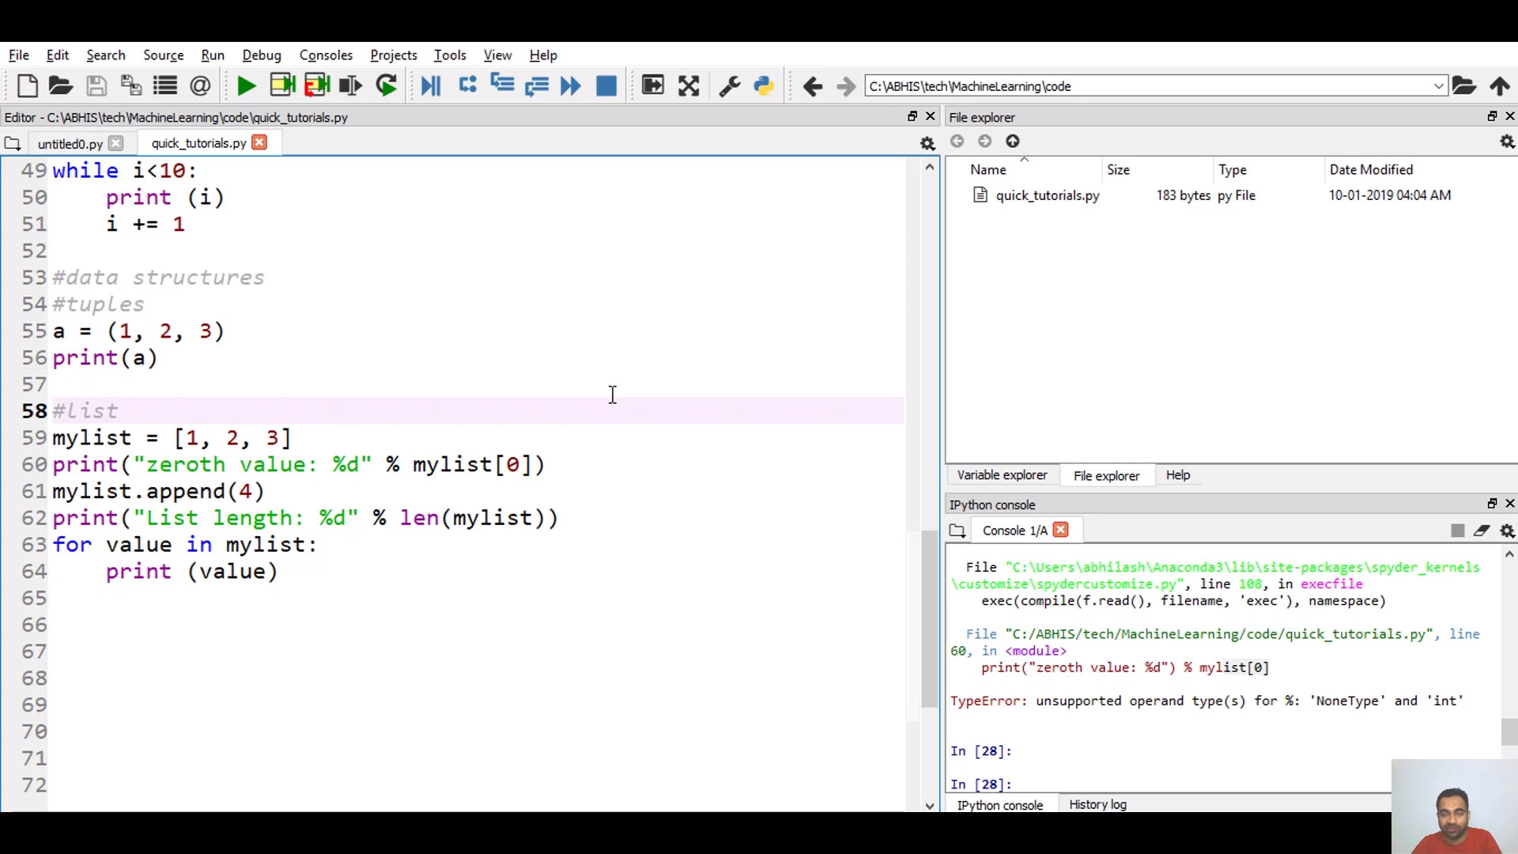Open Console 1/A options gear
This screenshot has height=854, width=1518.
(x=1508, y=531)
